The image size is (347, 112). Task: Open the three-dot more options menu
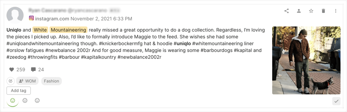[336, 11]
